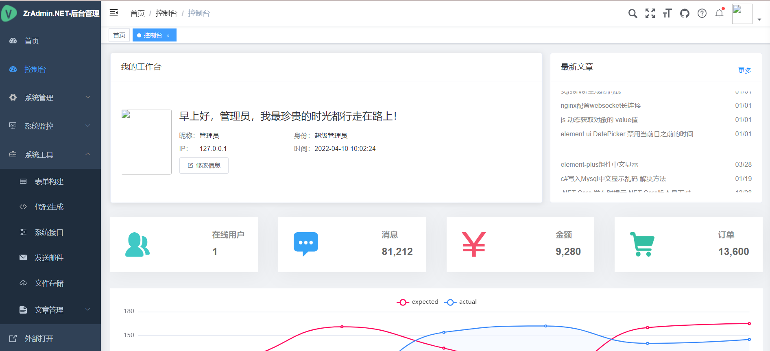
Task: Expand the 系统管理 menu
Action: [50, 98]
